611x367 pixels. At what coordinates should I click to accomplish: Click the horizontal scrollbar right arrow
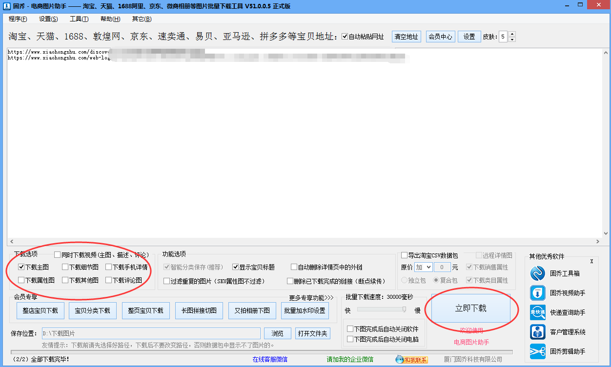coord(598,242)
